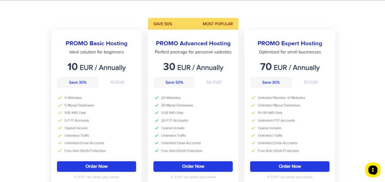385x182 pixels.
Task: Select the PROMO Advanced Hosting title
Action: click(193, 44)
